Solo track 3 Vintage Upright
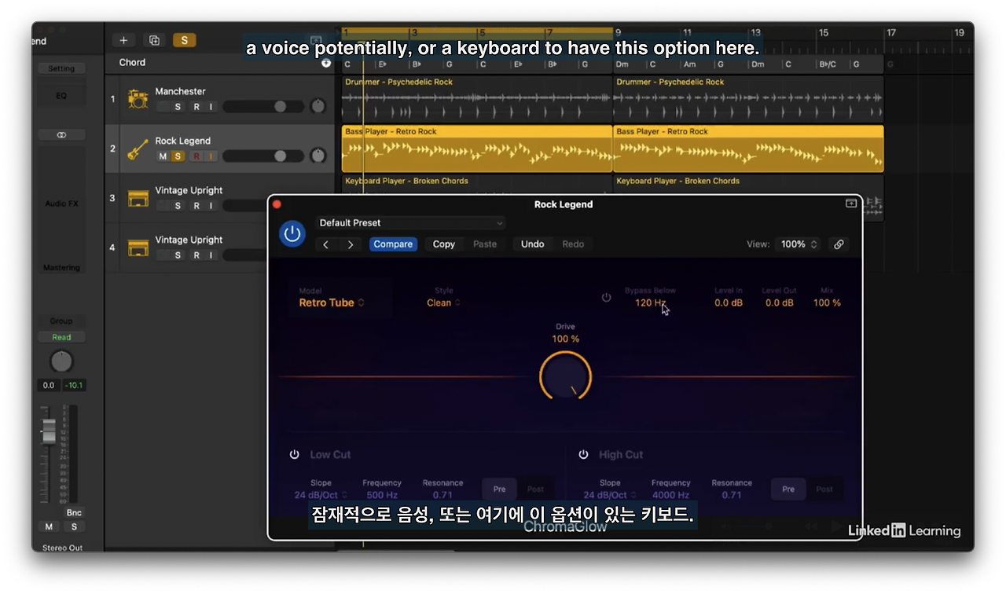Image resolution: width=1006 pixels, height=594 pixels. (x=178, y=206)
